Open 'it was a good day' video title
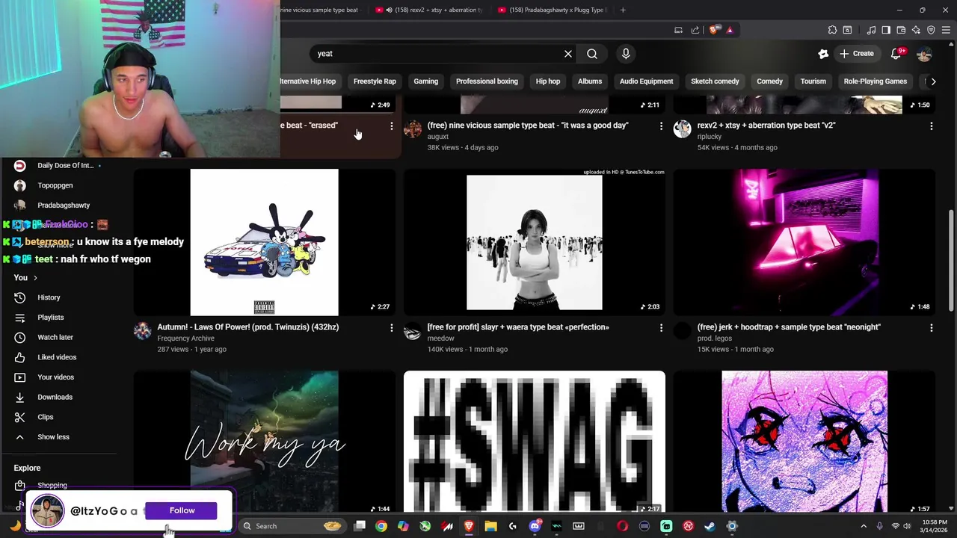This screenshot has width=957, height=538. click(x=528, y=126)
